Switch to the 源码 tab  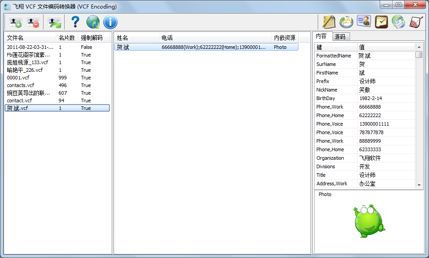(341, 37)
